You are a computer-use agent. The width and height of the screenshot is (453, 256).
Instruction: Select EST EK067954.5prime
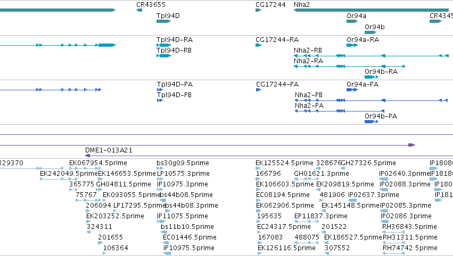tap(98, 163)
